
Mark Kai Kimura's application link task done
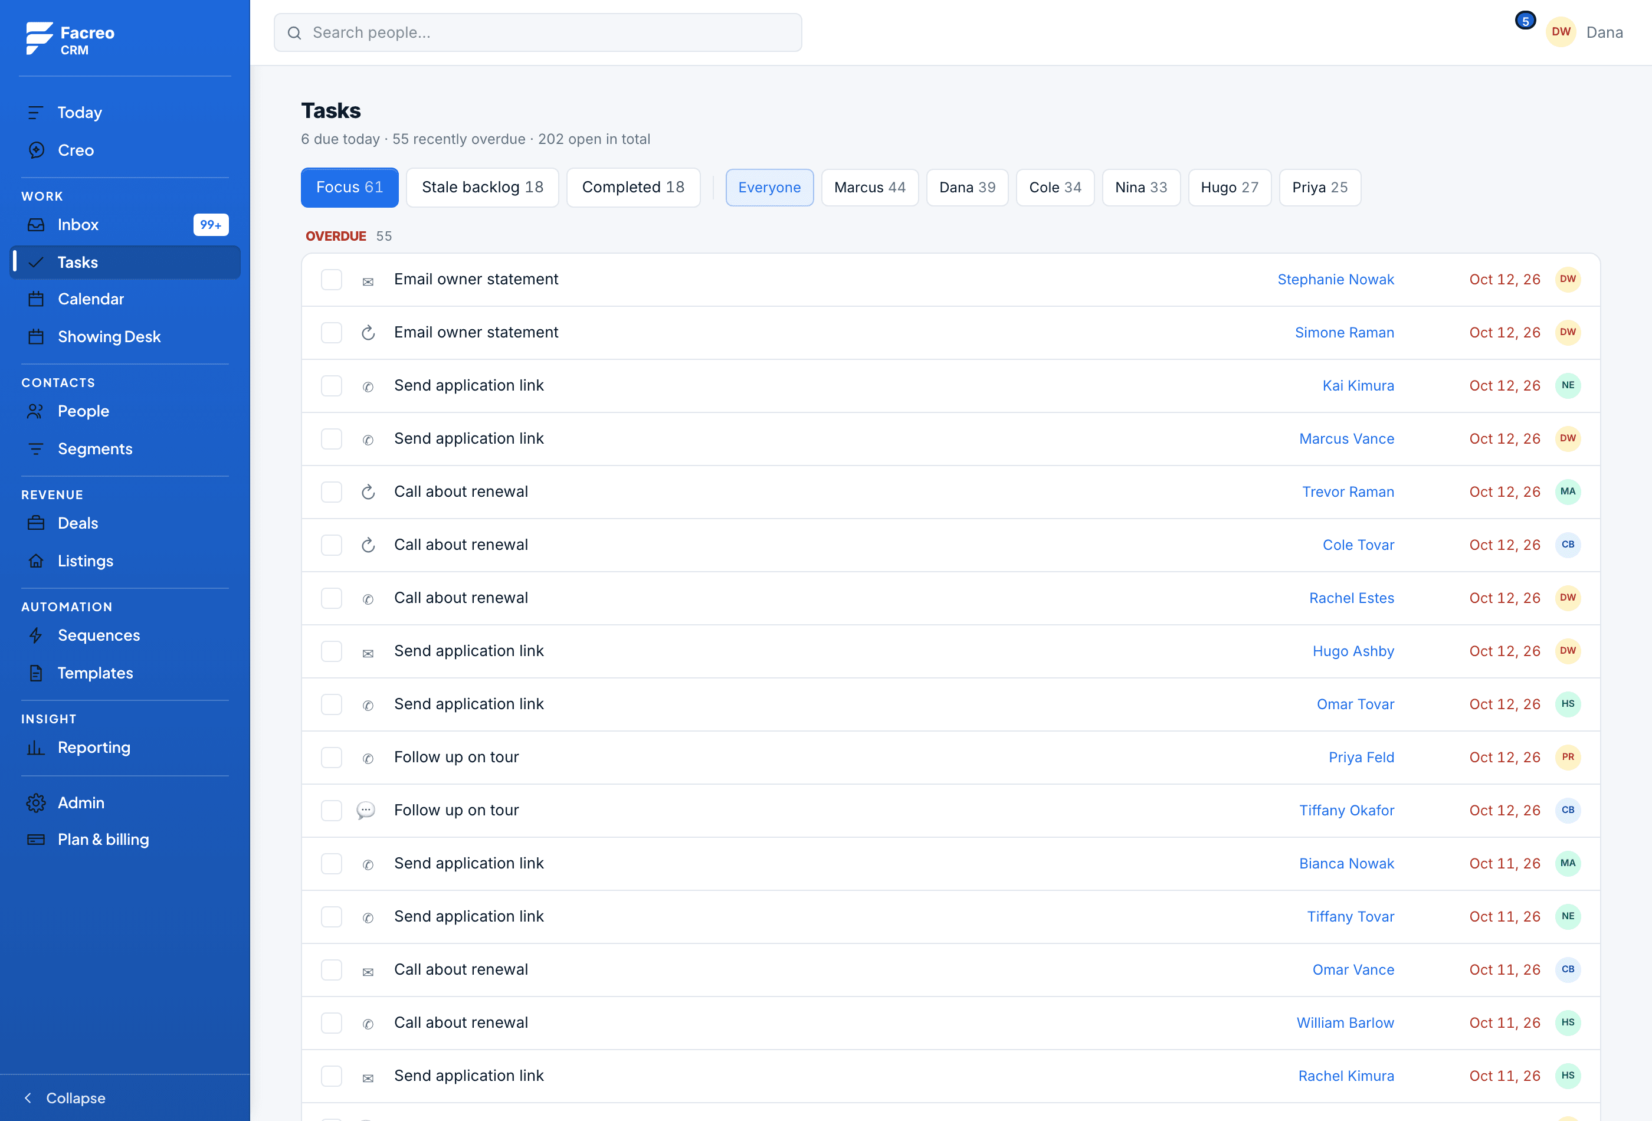coord(331,386)
